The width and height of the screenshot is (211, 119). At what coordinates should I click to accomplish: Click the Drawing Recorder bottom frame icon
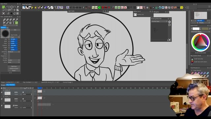pyautogui.click(x=169, y=40)
